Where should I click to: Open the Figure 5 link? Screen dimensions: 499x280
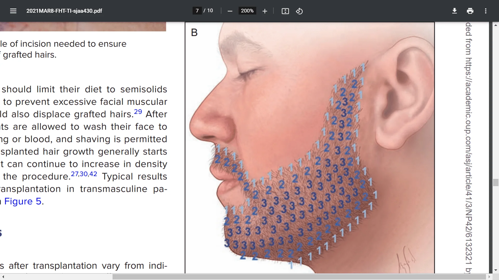(23, 201)
